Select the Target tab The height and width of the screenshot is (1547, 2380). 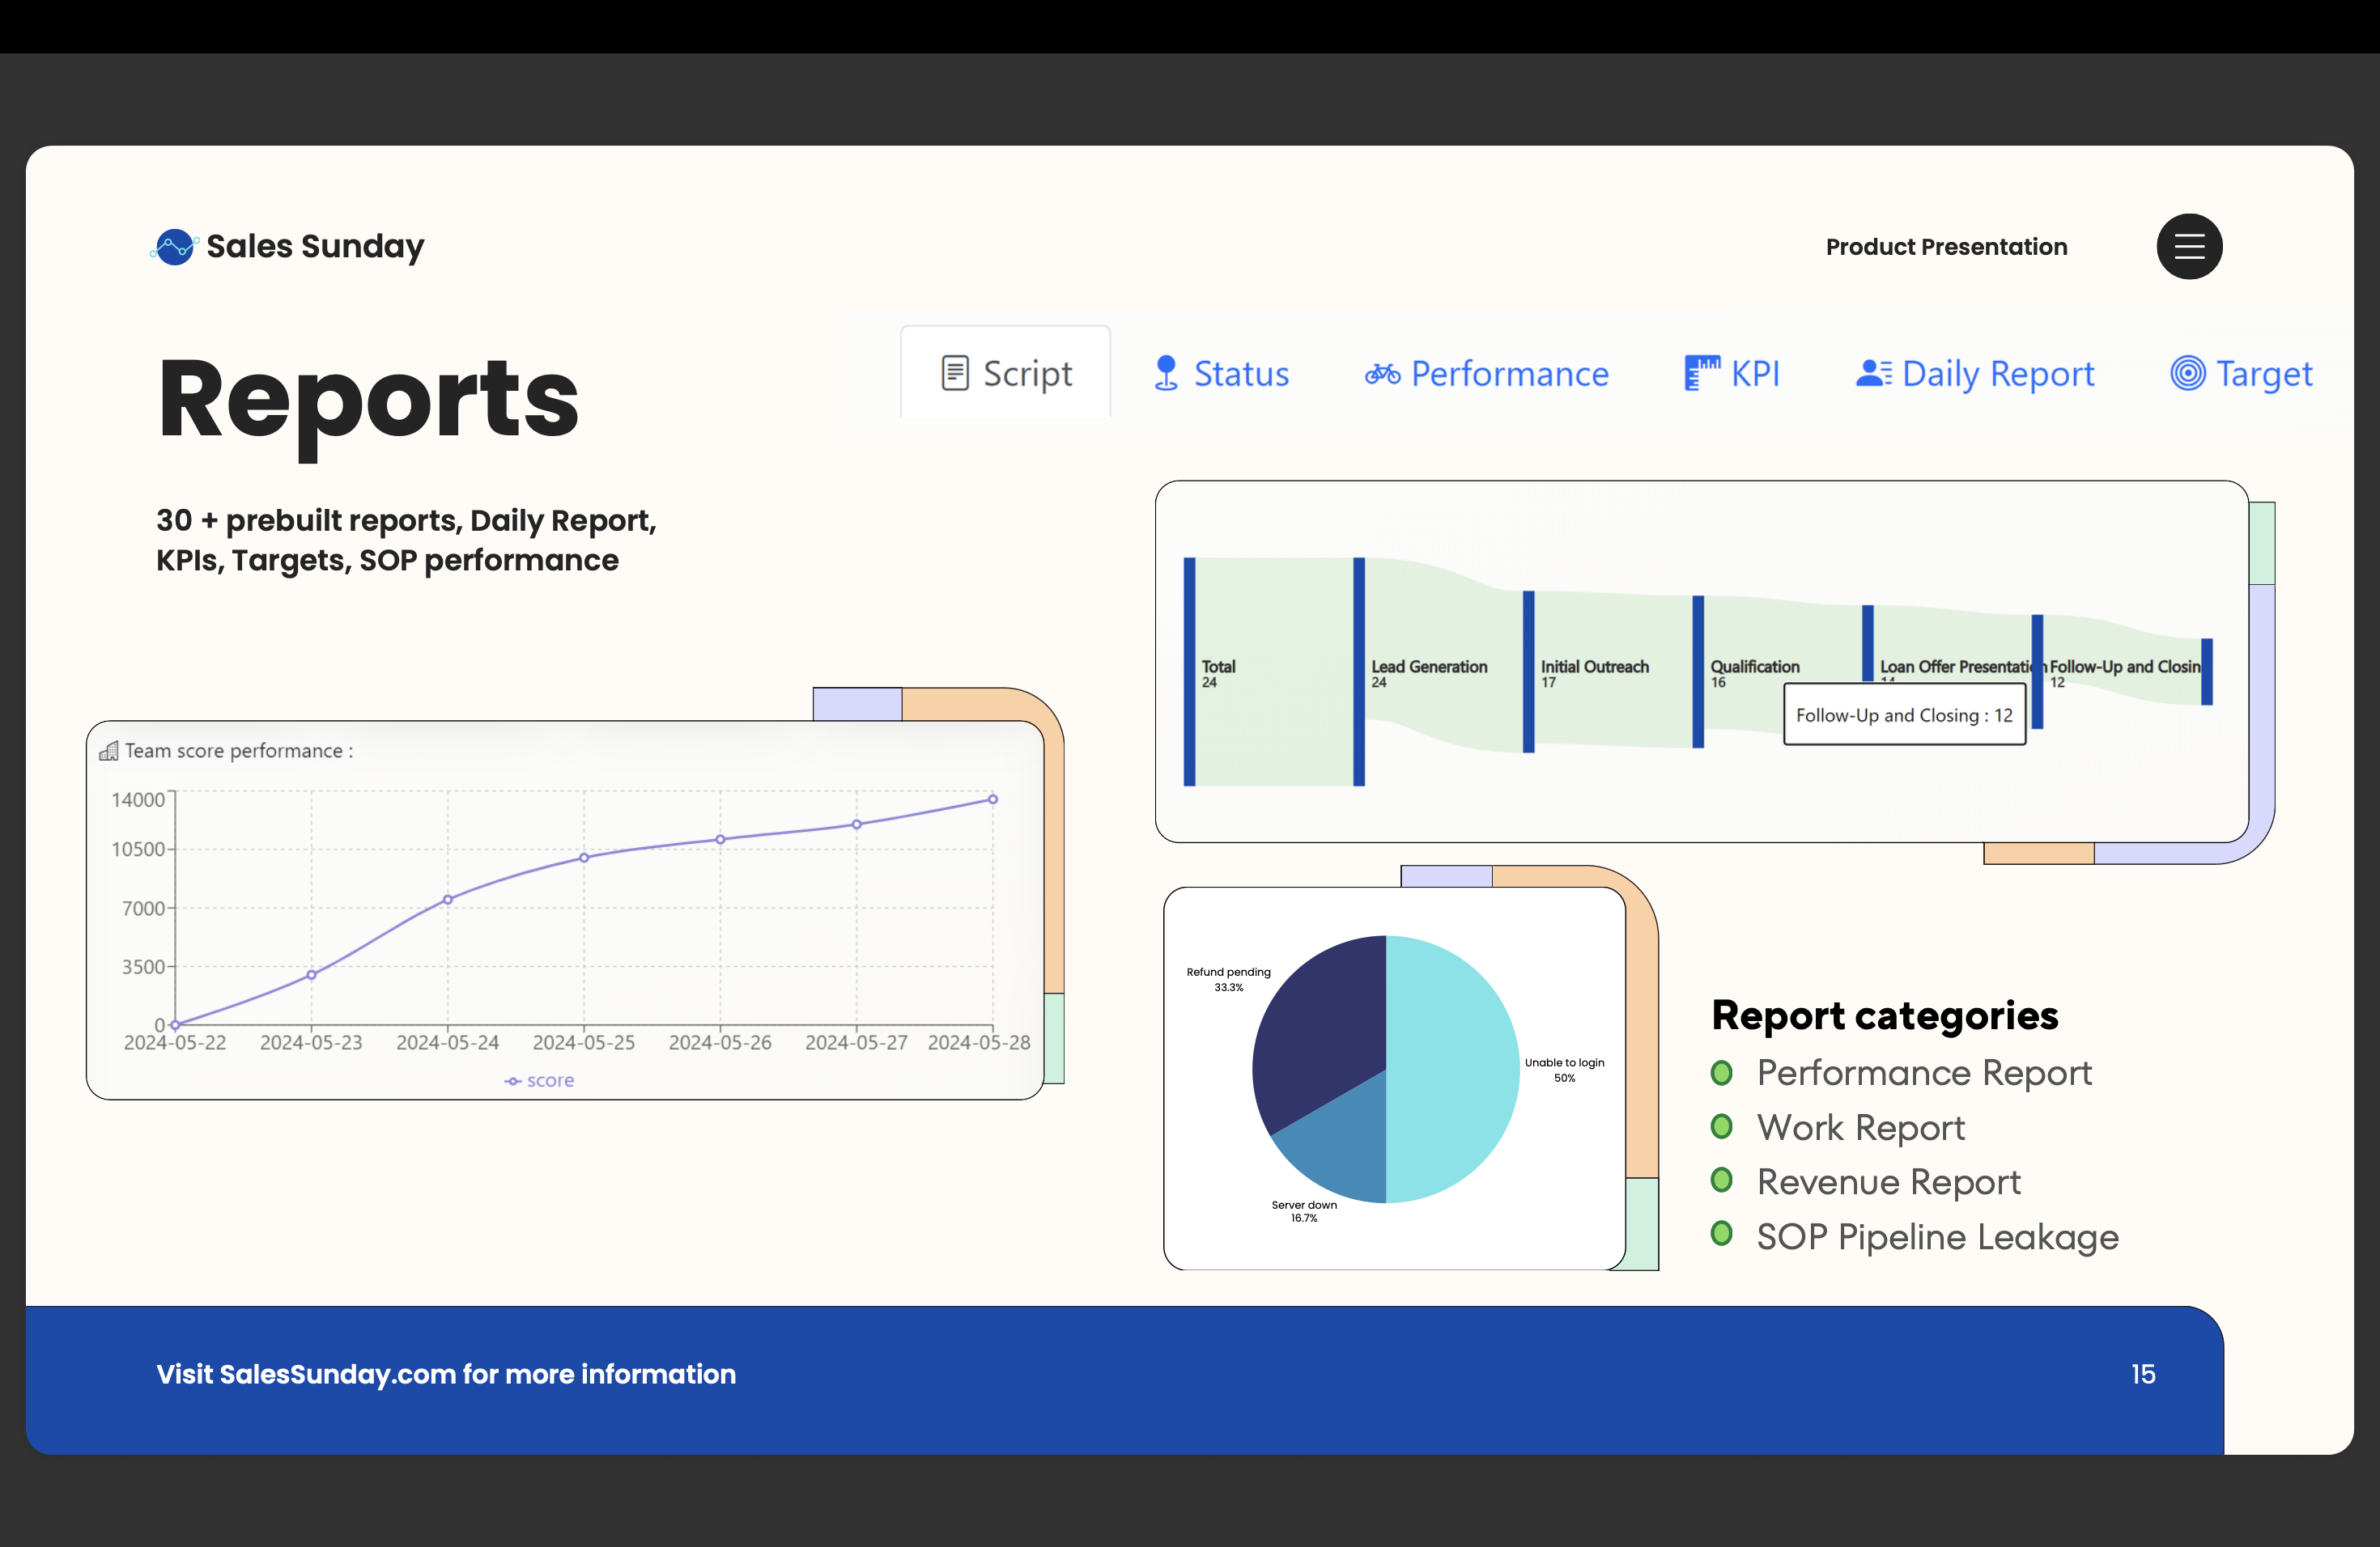[x=2241, y=374]
